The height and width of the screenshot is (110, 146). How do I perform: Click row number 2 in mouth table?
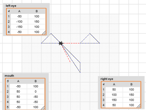(x=8, y=92)
